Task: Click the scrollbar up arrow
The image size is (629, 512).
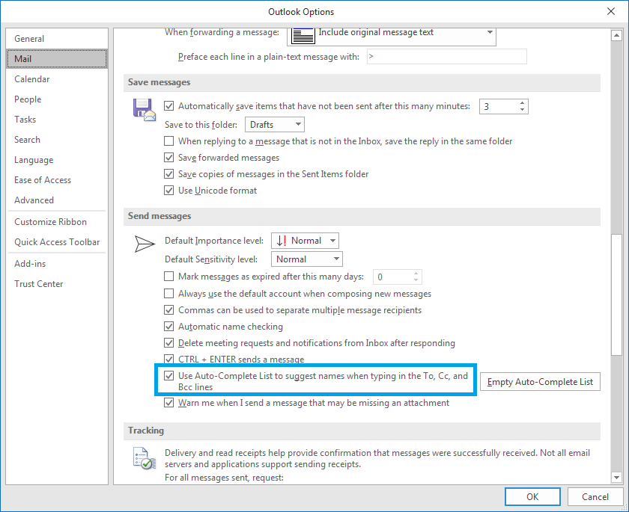Action: pyautogui.click(x=616, y=36)
